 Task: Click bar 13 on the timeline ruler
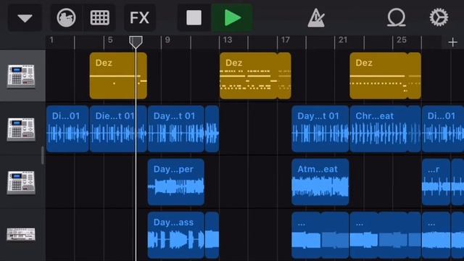pyautogui.click(x=227, y=41)
